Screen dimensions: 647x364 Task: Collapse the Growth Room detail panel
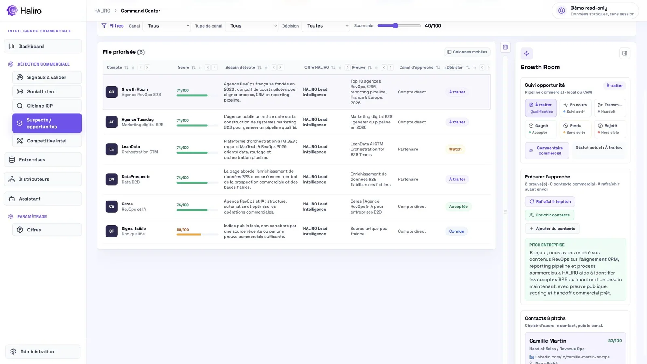click(625, 53)
